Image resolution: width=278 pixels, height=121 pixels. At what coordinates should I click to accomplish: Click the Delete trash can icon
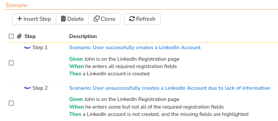[63, 19]
